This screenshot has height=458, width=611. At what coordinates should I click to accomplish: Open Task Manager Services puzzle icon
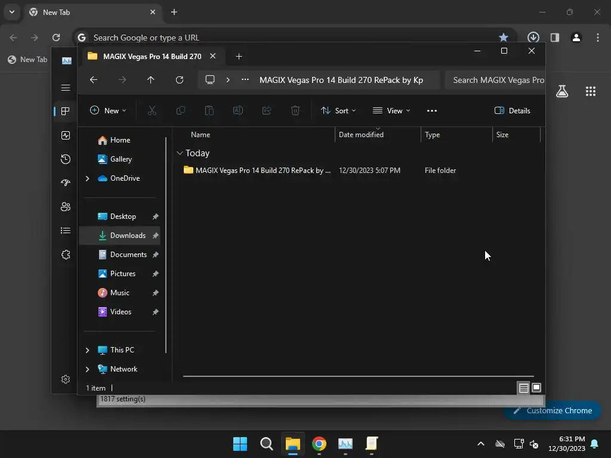click(66, 255)
